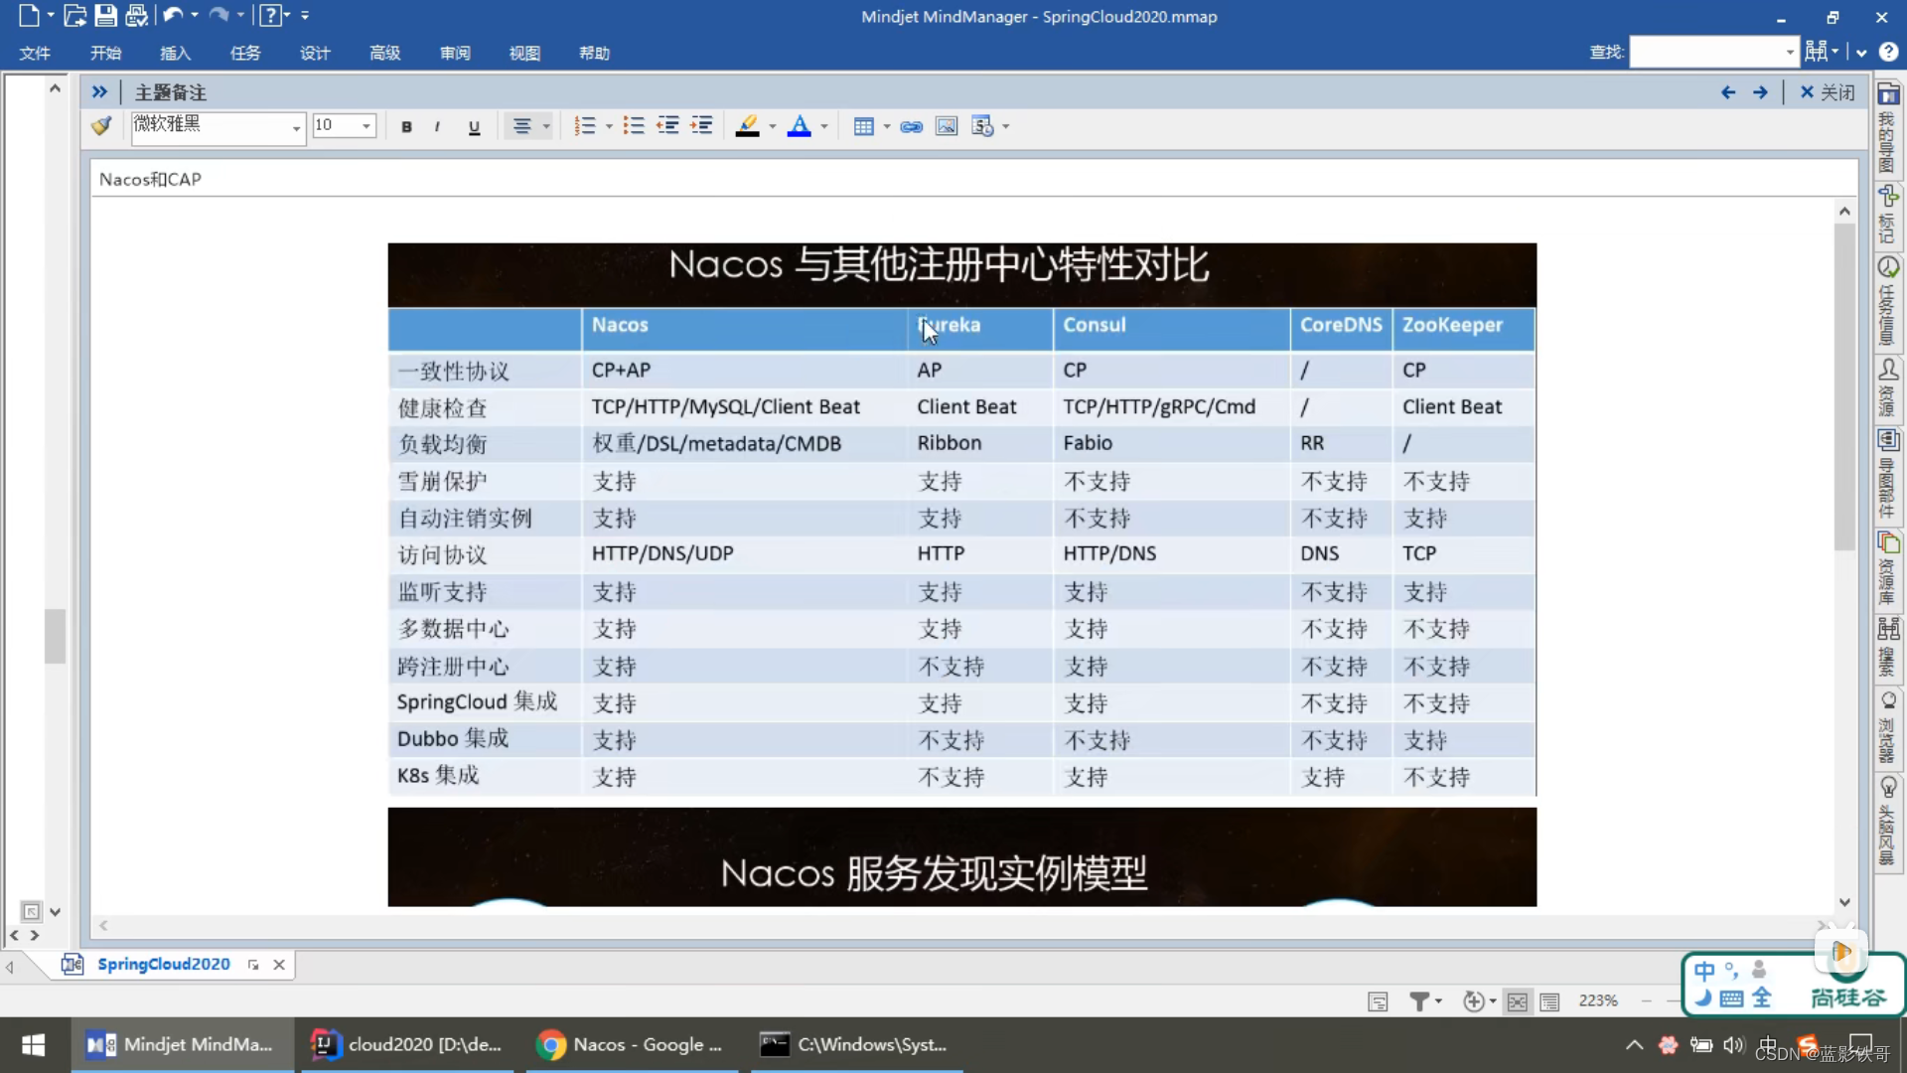1907x1073 pixels.
Task: Click the Print icon in quick access toolbar
Action: [x=136, y=16]
